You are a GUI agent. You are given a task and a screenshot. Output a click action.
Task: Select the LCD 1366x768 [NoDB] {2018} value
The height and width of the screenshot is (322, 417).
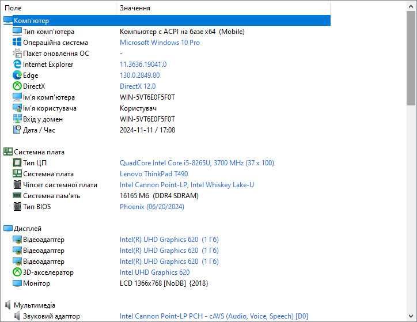pyautogui.click(x=164, y=283)
